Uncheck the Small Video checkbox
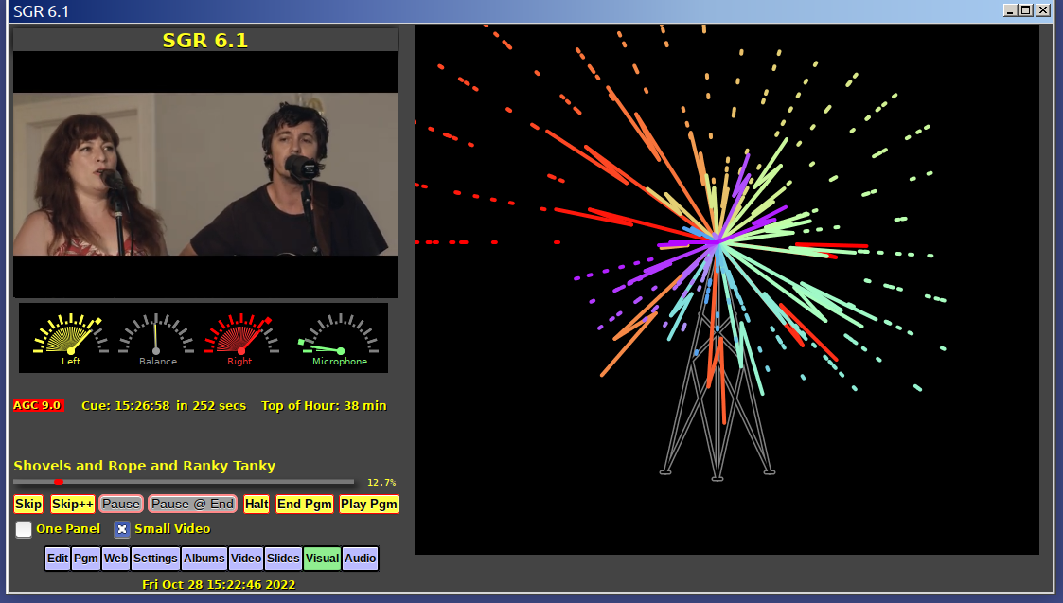The width and height of the screenshot is (1063, 603). click(x=122, y=529)
